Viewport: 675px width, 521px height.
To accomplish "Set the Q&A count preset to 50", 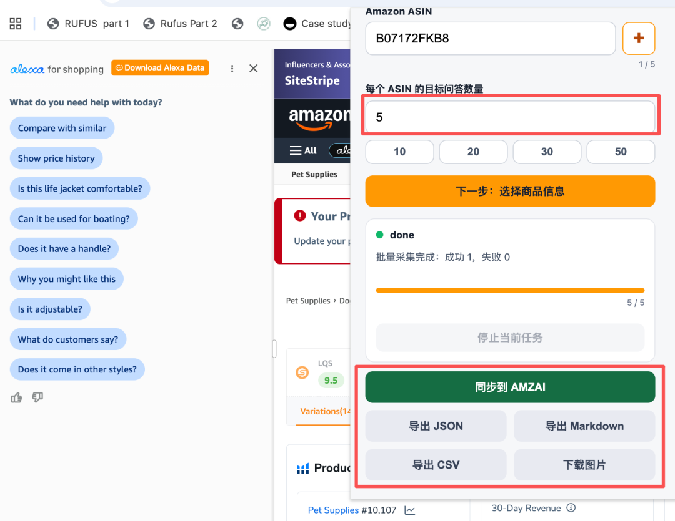I will pos(621,152).
